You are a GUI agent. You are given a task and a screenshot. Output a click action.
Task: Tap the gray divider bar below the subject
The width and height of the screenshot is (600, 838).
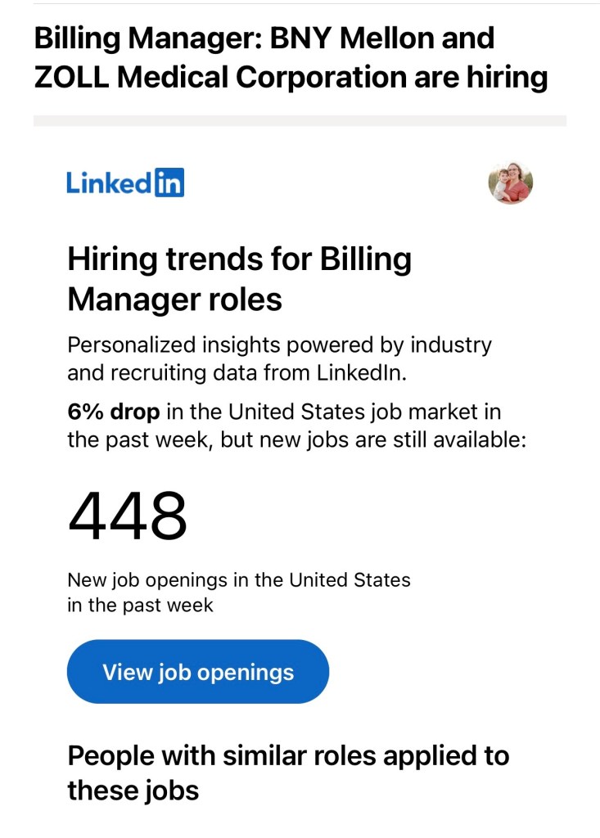point(300,120)
